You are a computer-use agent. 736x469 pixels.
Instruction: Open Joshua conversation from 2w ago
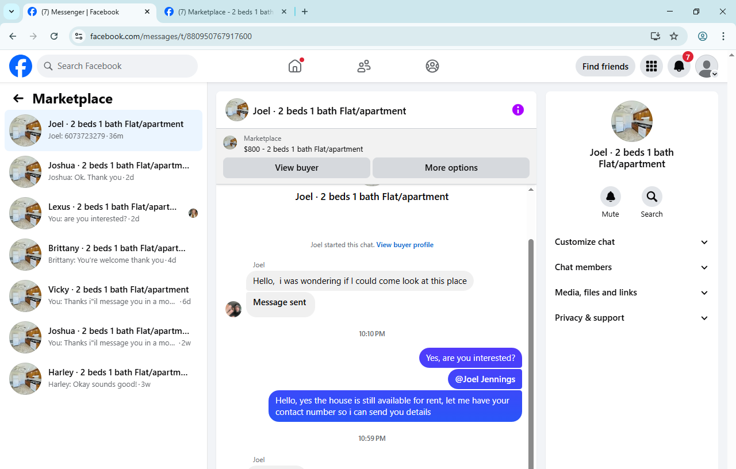coord(103,337)
